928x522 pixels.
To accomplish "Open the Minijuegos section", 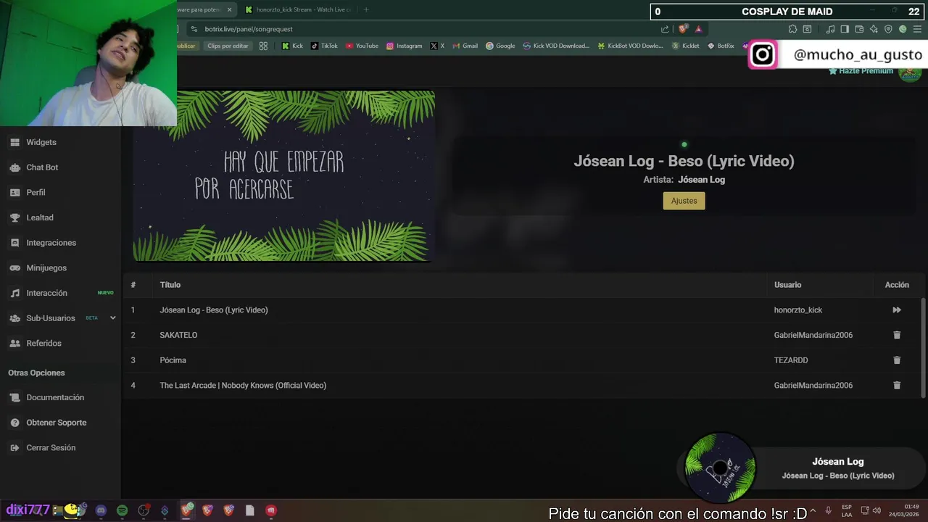I will pos(46,268).
